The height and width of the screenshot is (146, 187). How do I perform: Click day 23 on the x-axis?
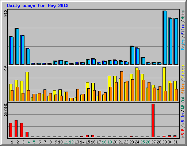tap(131, 142)
